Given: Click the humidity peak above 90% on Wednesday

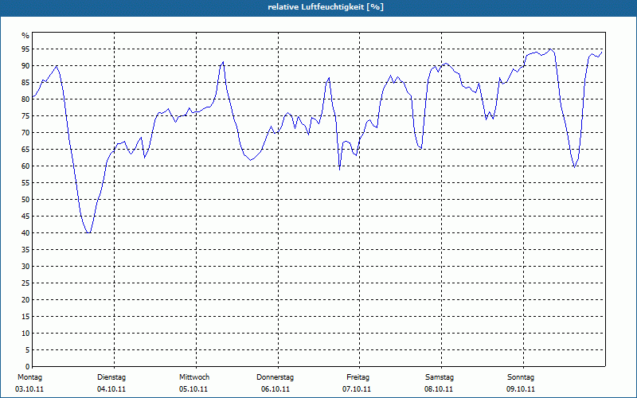Looking at the screenshot, I should click(x=223, y=62).
